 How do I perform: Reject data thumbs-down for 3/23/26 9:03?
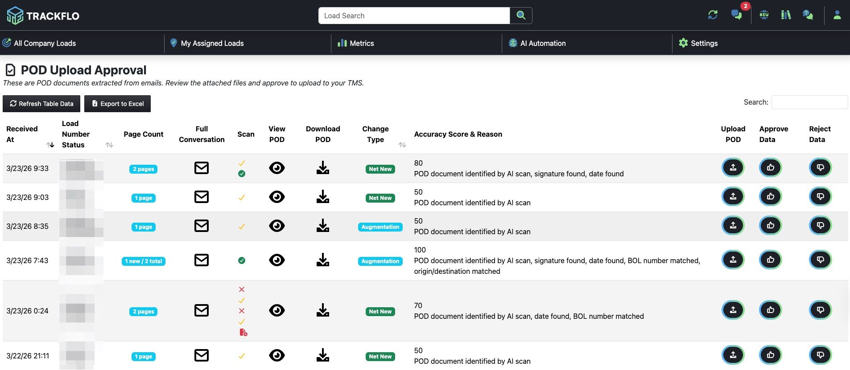point(821,196)
